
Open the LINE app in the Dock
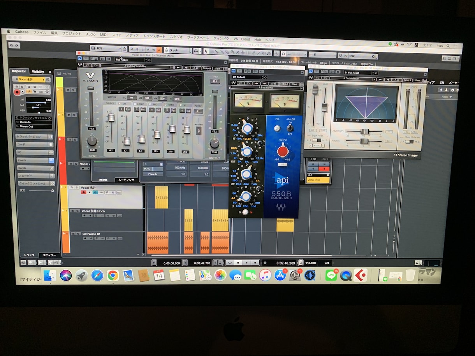pos(331,275)
